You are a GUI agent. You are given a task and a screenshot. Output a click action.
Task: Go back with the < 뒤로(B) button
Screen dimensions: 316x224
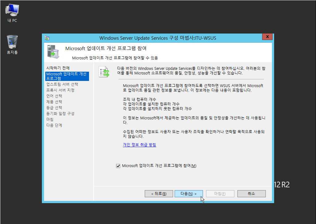point(159,194)
